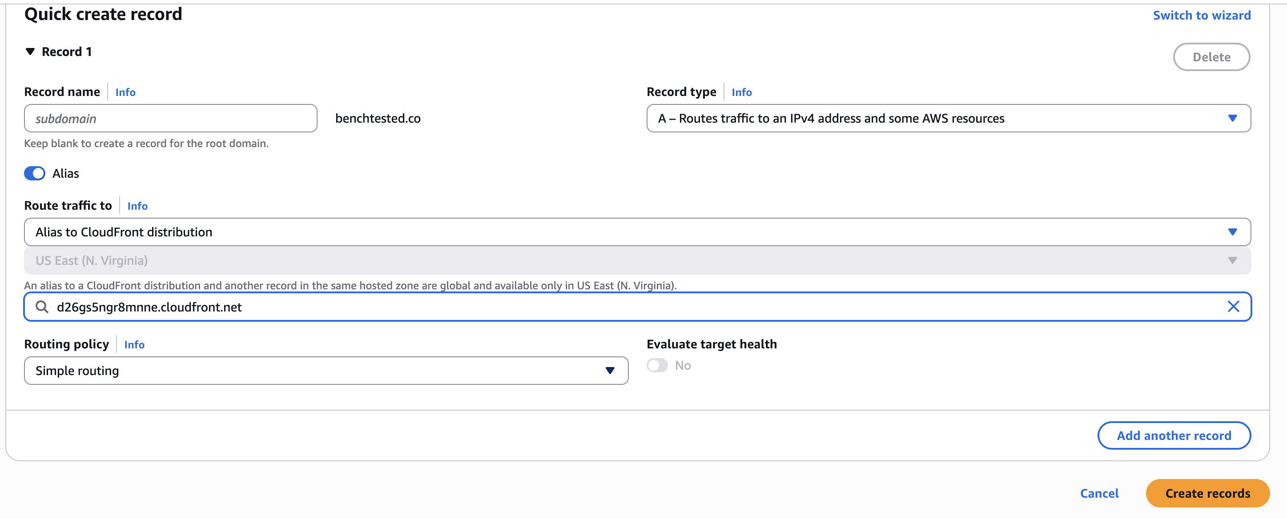
Task: Open the Route traffic to endpoint dropdown
Action: point(638,232)
